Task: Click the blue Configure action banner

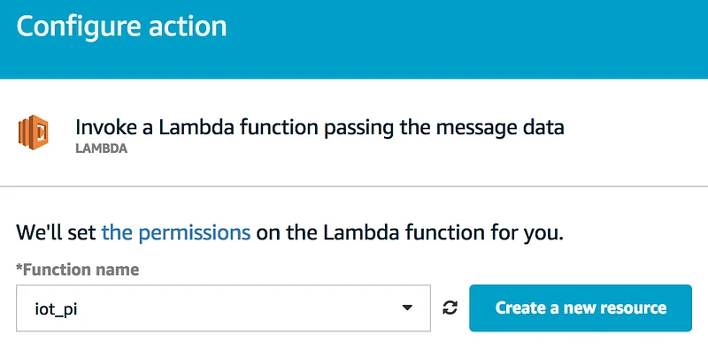Action: pyautogui.click(x=354, y=39)
